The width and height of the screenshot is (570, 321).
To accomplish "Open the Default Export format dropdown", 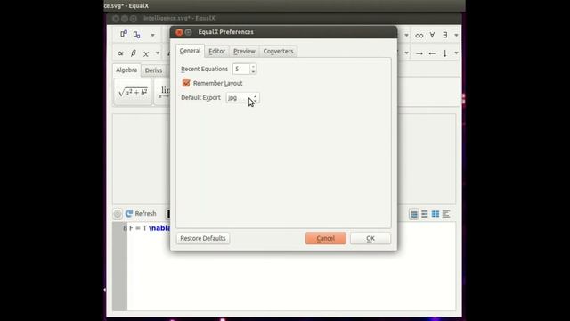I will point(243,97).
